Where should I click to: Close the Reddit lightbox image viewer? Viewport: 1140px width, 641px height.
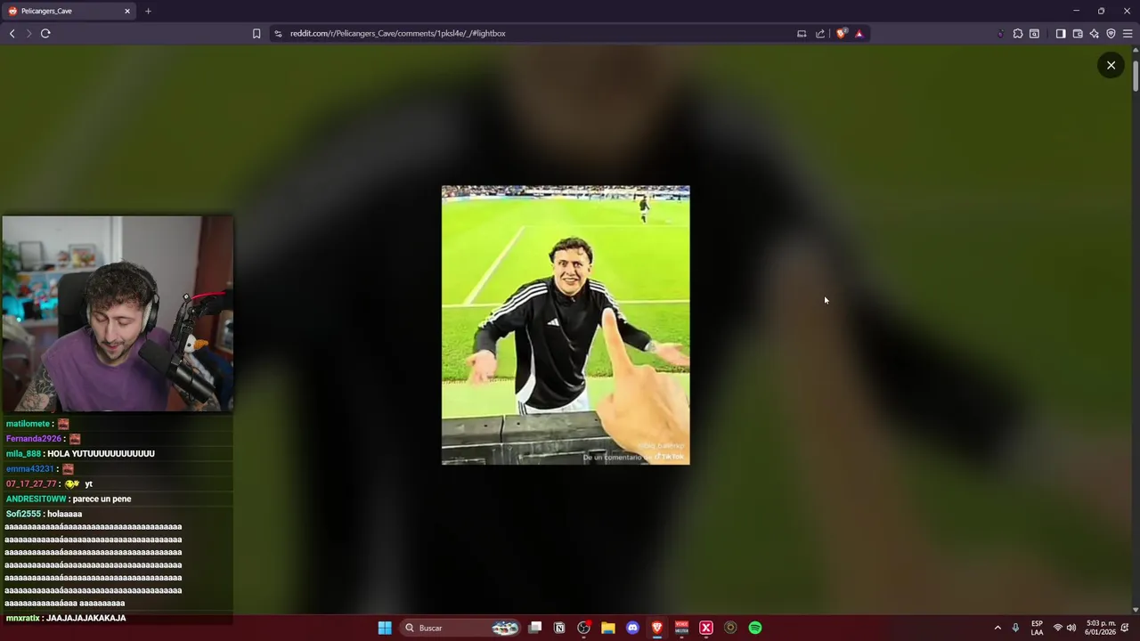1111,65
